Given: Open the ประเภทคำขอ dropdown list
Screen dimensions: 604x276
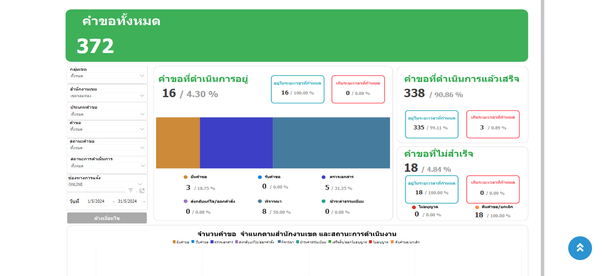Looking at the screenshot, I should [x=107, y=114].
